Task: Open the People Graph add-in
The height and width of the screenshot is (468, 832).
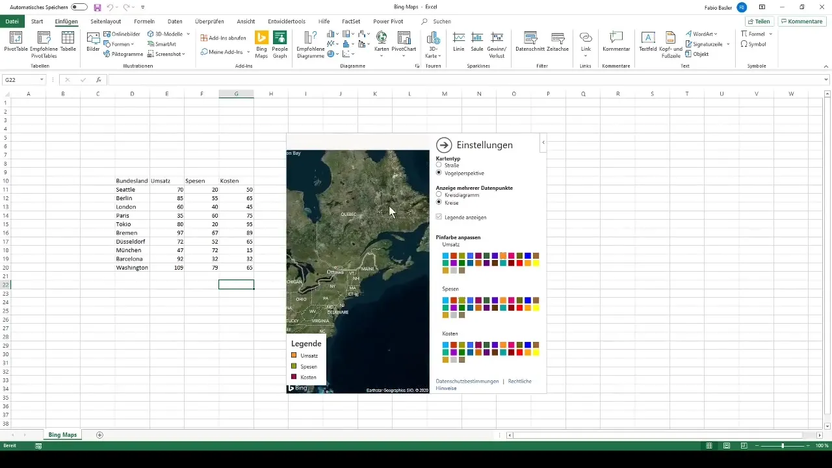Action: point(280,44)
